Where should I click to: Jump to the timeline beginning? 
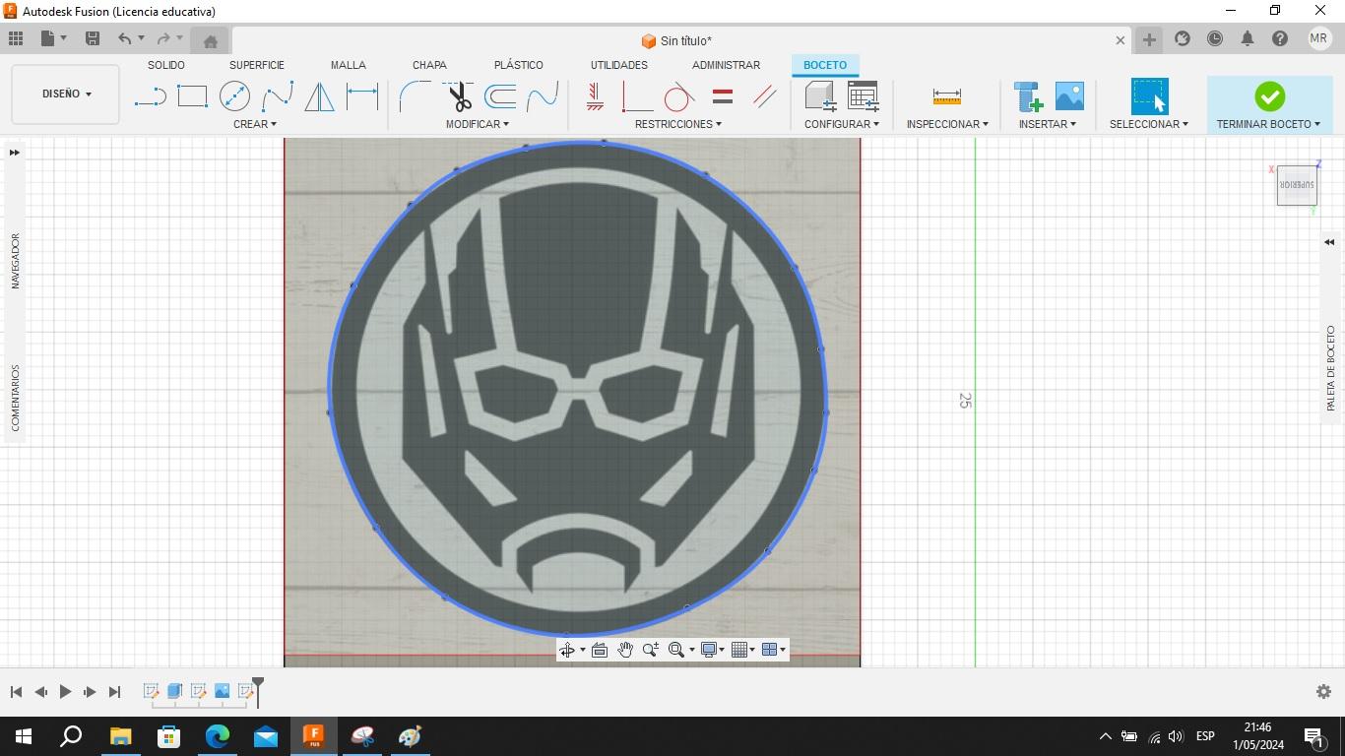tap(16, 692)
